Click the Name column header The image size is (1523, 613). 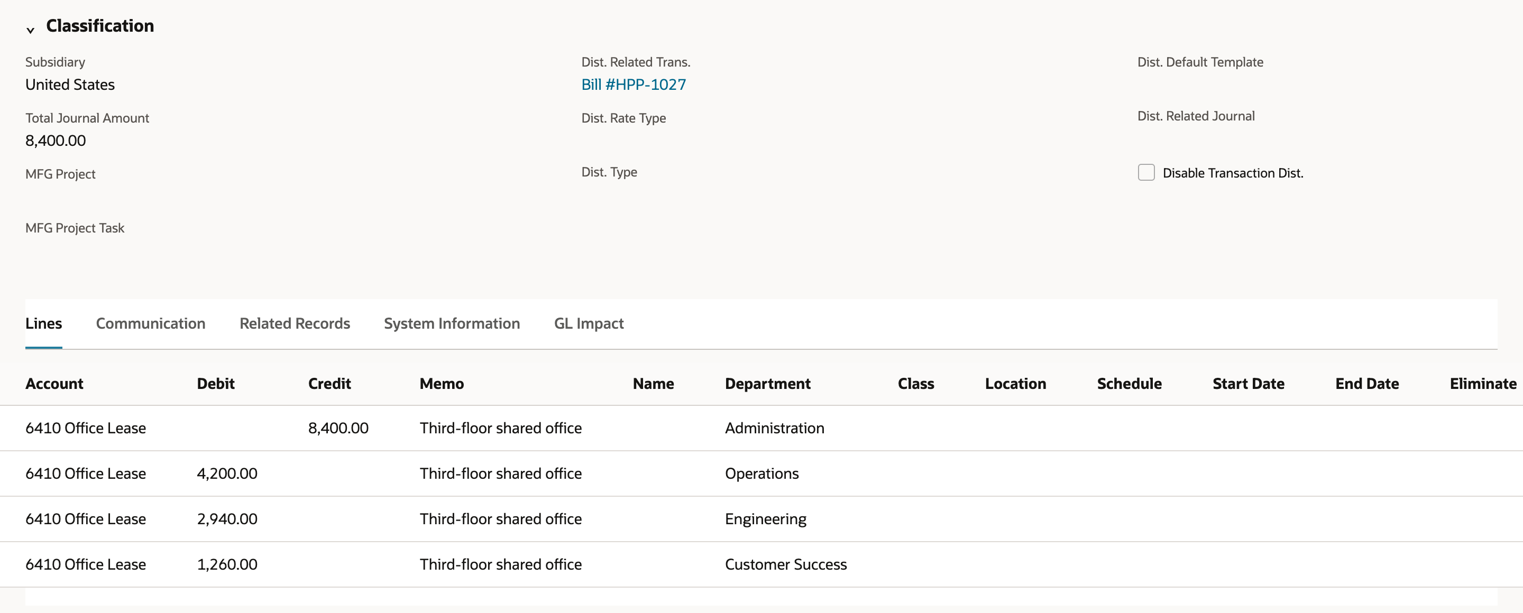point(653,383)
